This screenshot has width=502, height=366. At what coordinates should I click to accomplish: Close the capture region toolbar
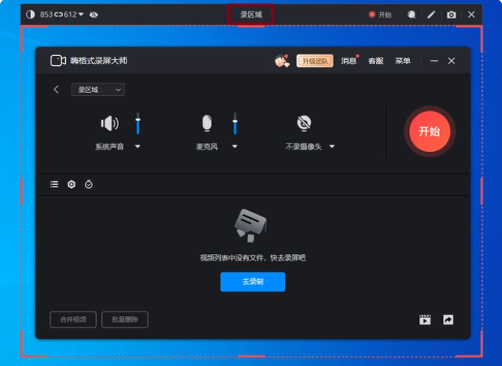471,15
